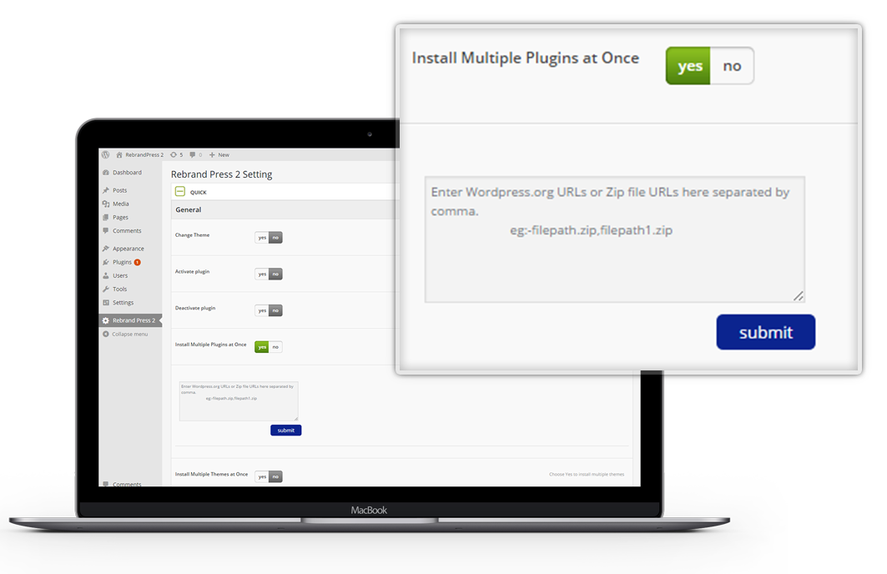Click the Plugins plug icon in sidebar
This screenshot has height=574, width=887.
pos(106,262)
